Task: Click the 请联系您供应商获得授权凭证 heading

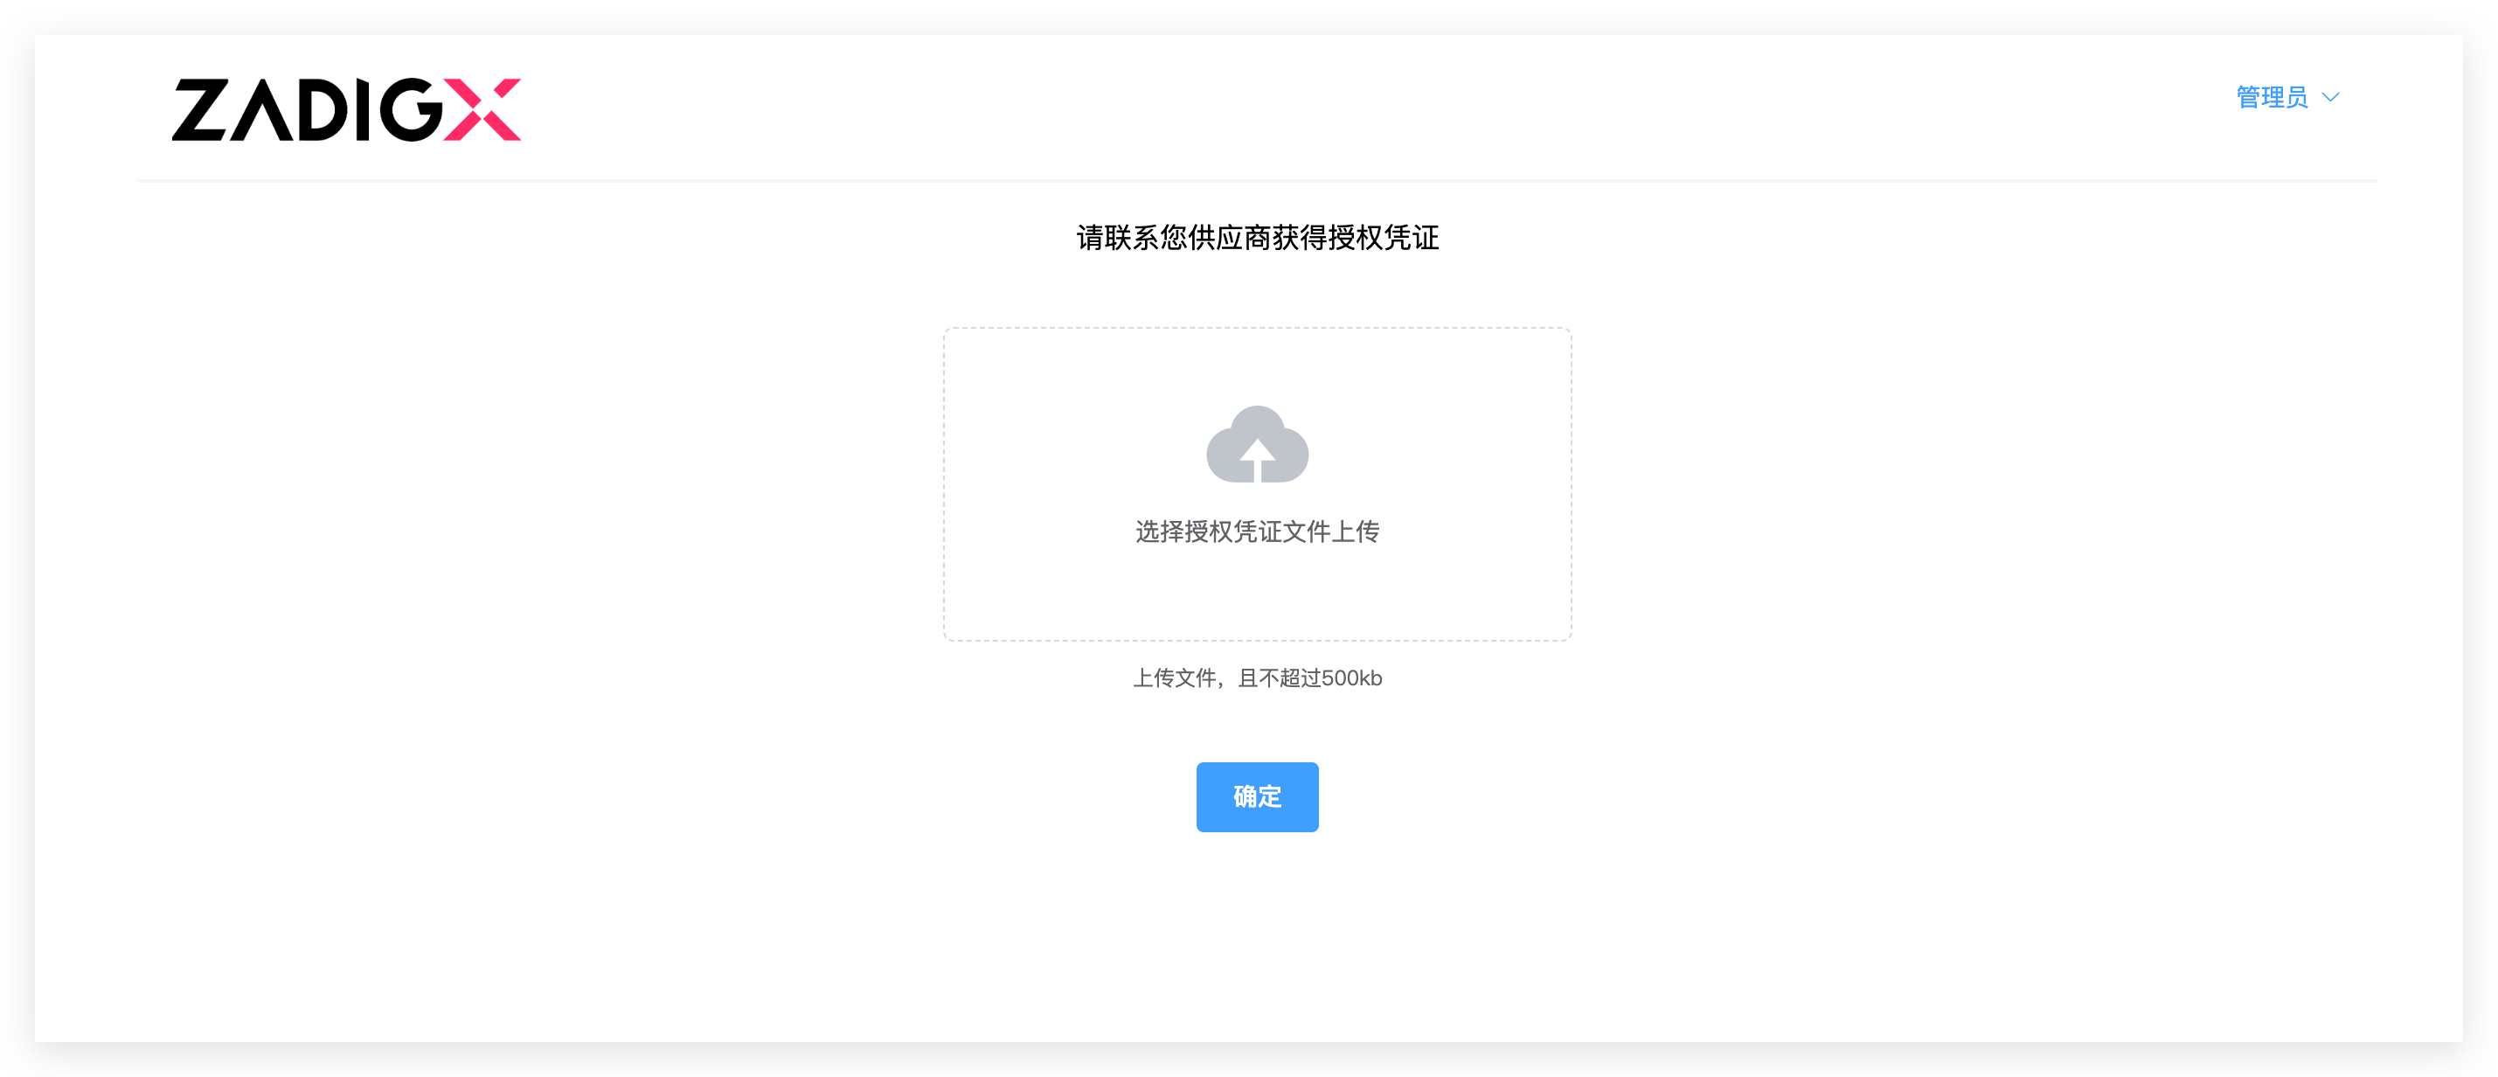Action: coord(1258,237)
